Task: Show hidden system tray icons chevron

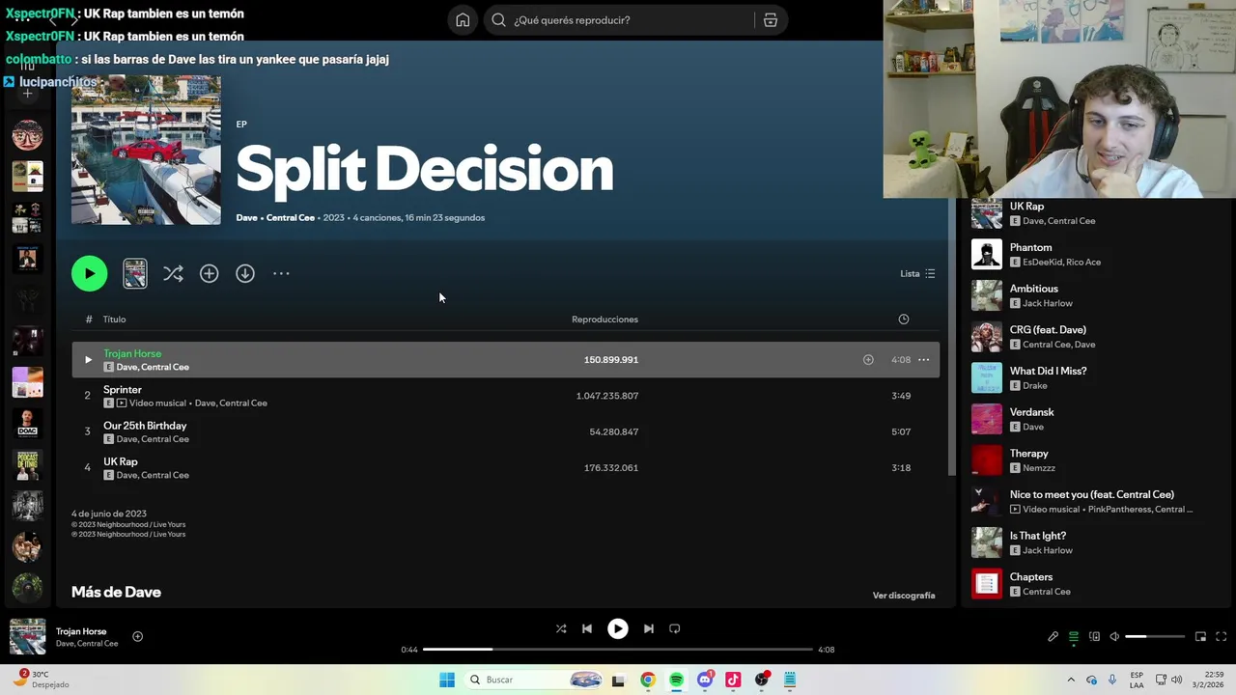Action: (1071, 680)
